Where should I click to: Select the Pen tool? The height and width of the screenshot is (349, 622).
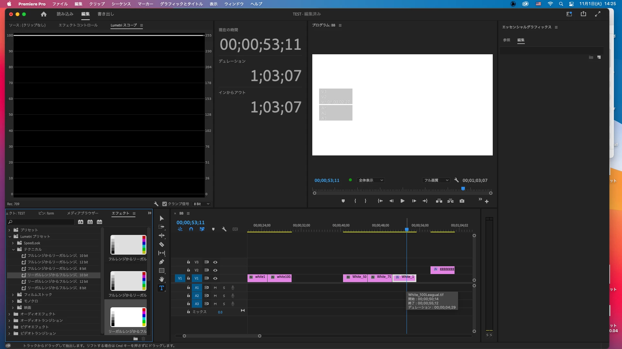[162, 262]
